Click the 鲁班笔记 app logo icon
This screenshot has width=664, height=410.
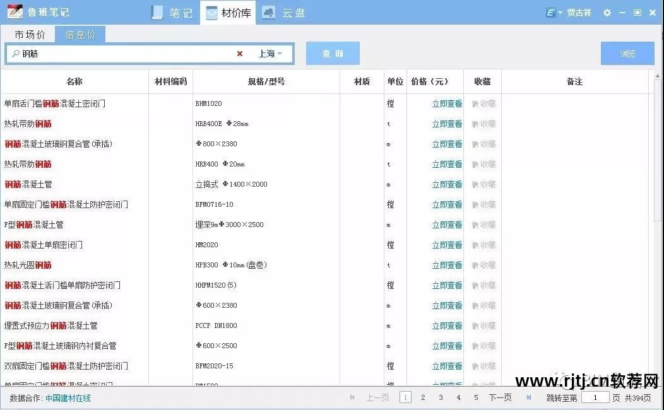click(15, 13)
